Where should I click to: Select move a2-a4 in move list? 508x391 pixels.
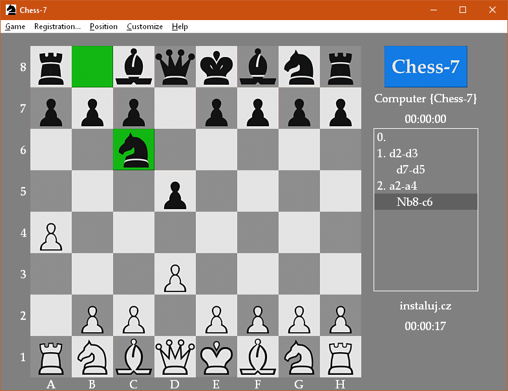click(403, 186)
